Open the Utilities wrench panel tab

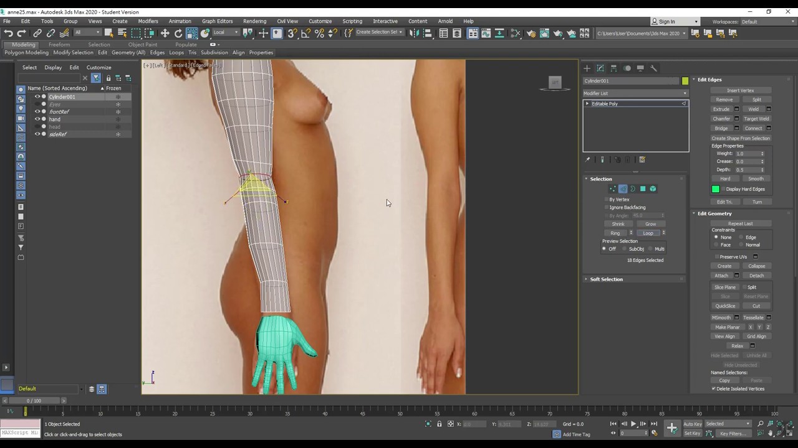[653, 68]
